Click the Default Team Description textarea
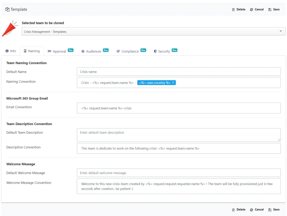The width and height of the screenshot is (287, 216). click(x=179, y=135)
